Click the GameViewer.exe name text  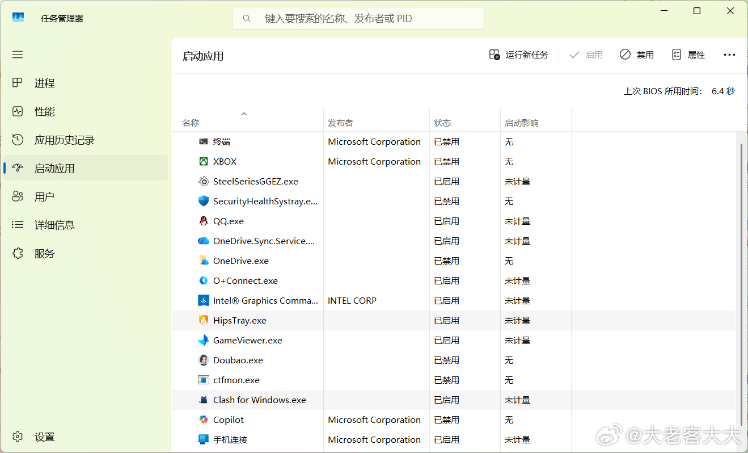click(248, 340)
